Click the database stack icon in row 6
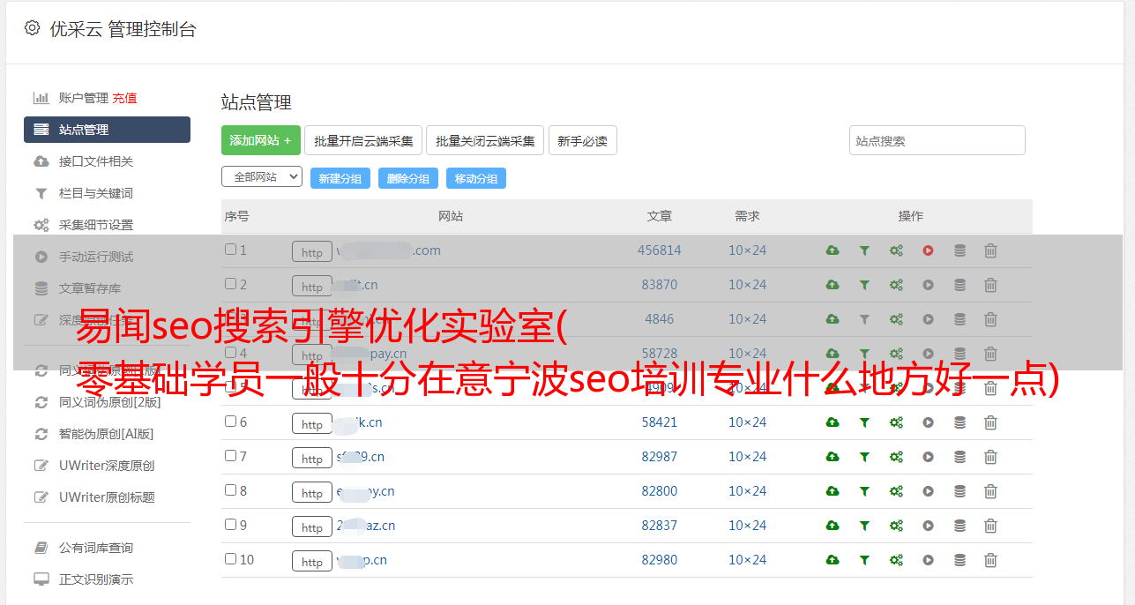This screenshot has height=605, width=1135. (x=960, y=422)
